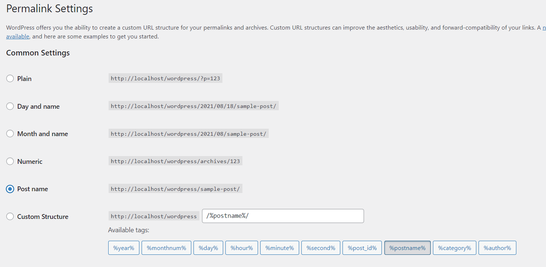Pick the Numeric permalink radio button

click(10, 162)
